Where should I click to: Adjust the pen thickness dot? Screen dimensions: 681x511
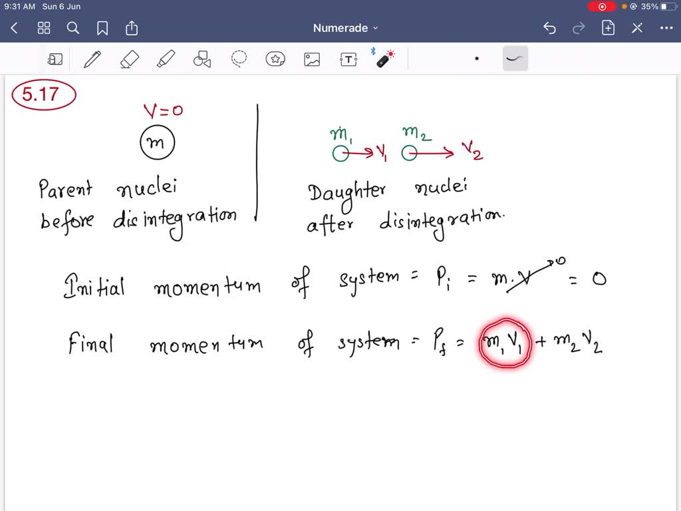(x=477, y=59)
